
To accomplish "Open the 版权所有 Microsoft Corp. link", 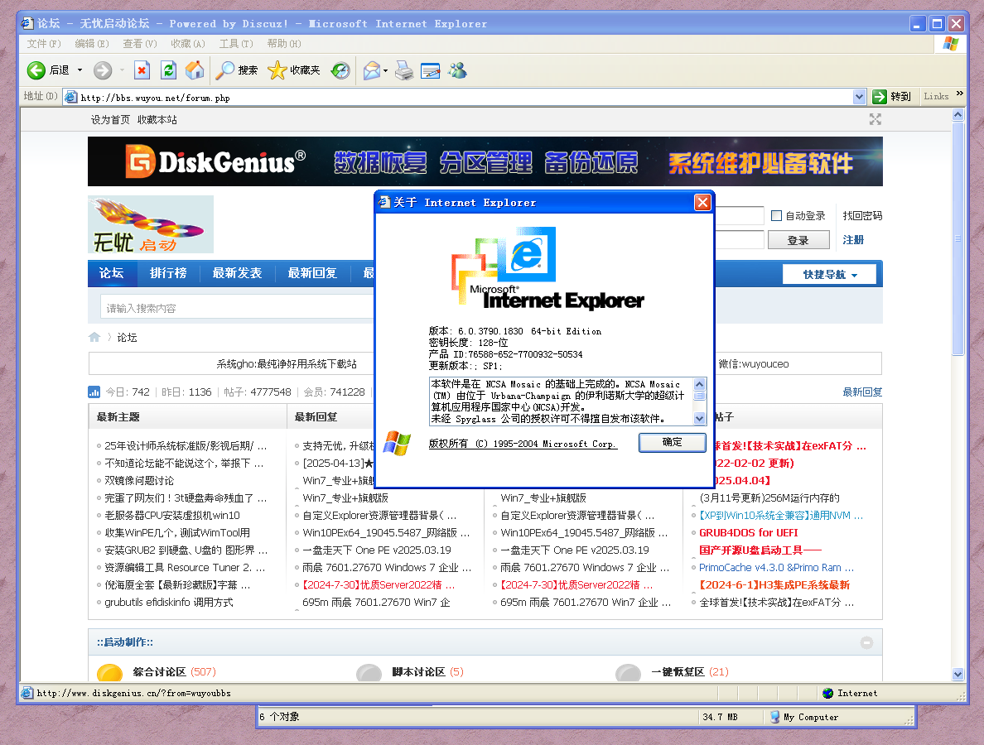I will tap(523, 444).
